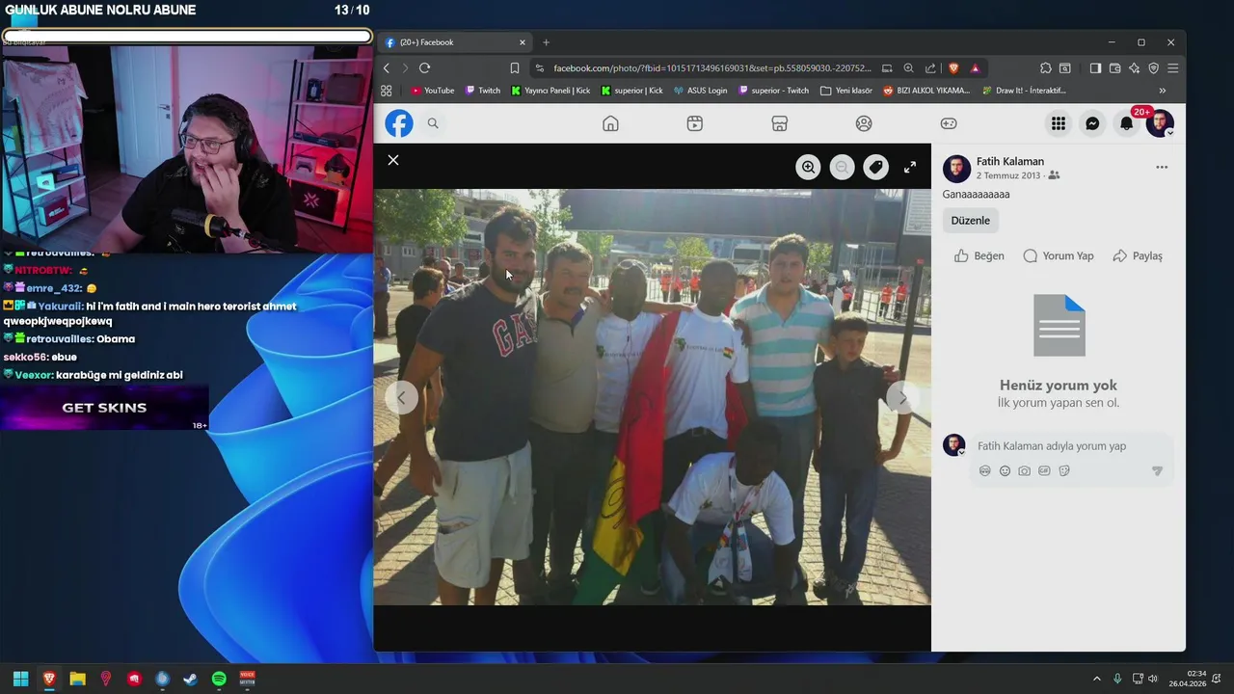Open ASUS Login bookmark

pyautogui.click(x=701, y=91)
